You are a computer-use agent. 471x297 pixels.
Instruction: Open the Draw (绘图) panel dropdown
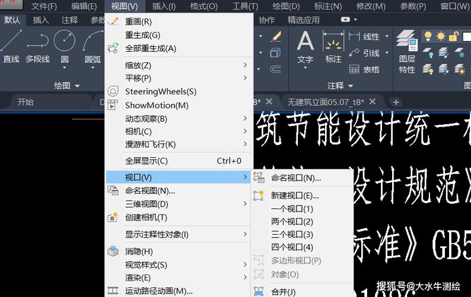coord(77,86)
